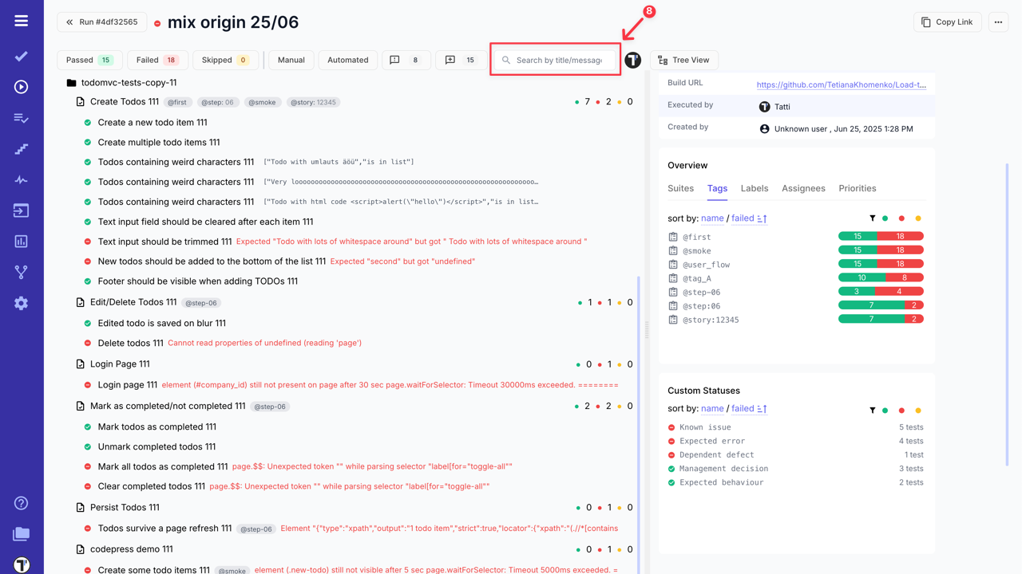Open the branching icon in the sidebar
The height and width of the screenshot is (574, 1022).
(21, 271)
